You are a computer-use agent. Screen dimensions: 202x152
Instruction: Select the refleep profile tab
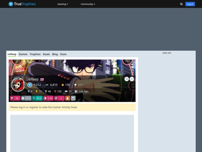coord(12,54)
